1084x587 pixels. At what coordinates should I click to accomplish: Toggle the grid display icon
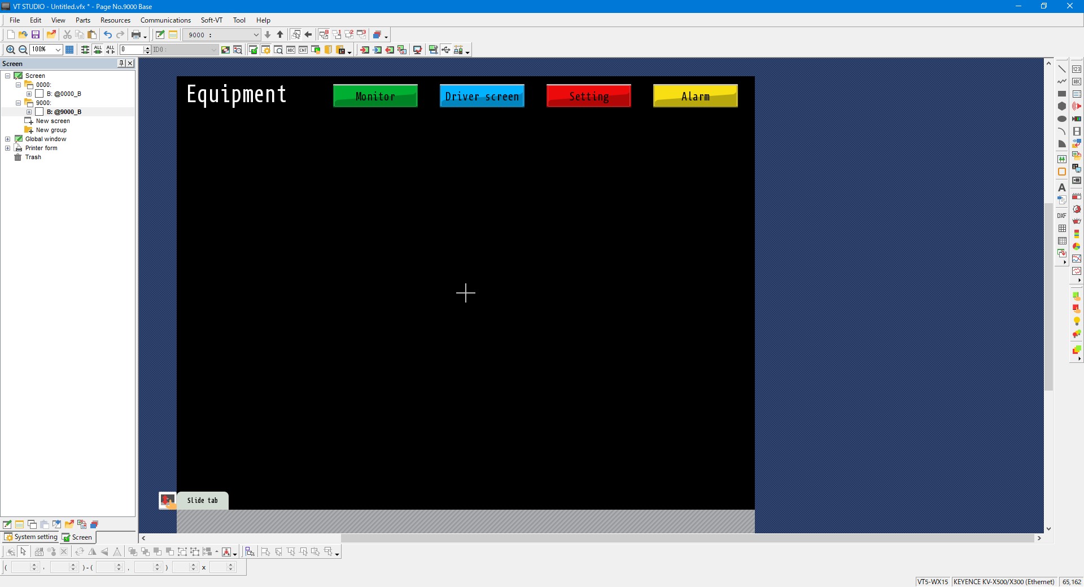pyautogui.click(x=69, y=50)
